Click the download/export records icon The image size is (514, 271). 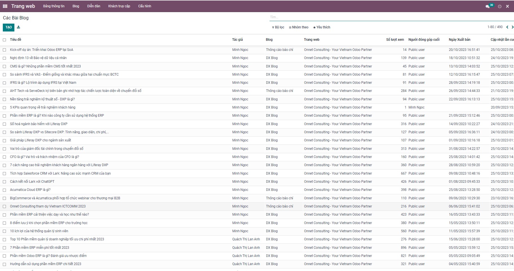[x=19, y=27]
